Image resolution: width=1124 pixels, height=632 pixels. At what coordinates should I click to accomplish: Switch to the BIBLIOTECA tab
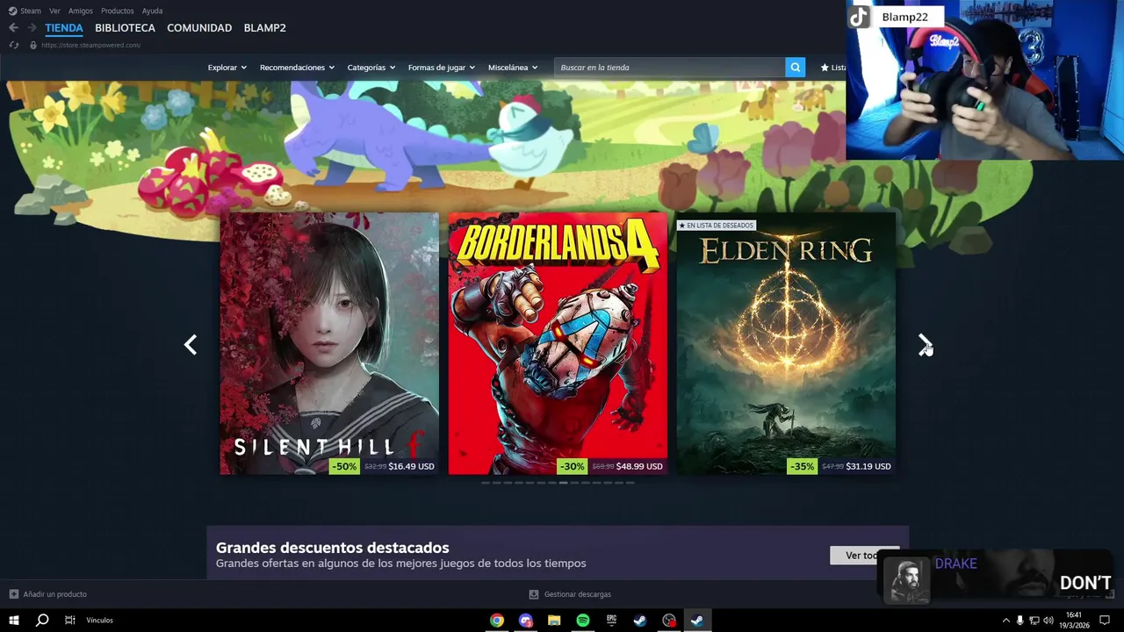click(125, 28)
